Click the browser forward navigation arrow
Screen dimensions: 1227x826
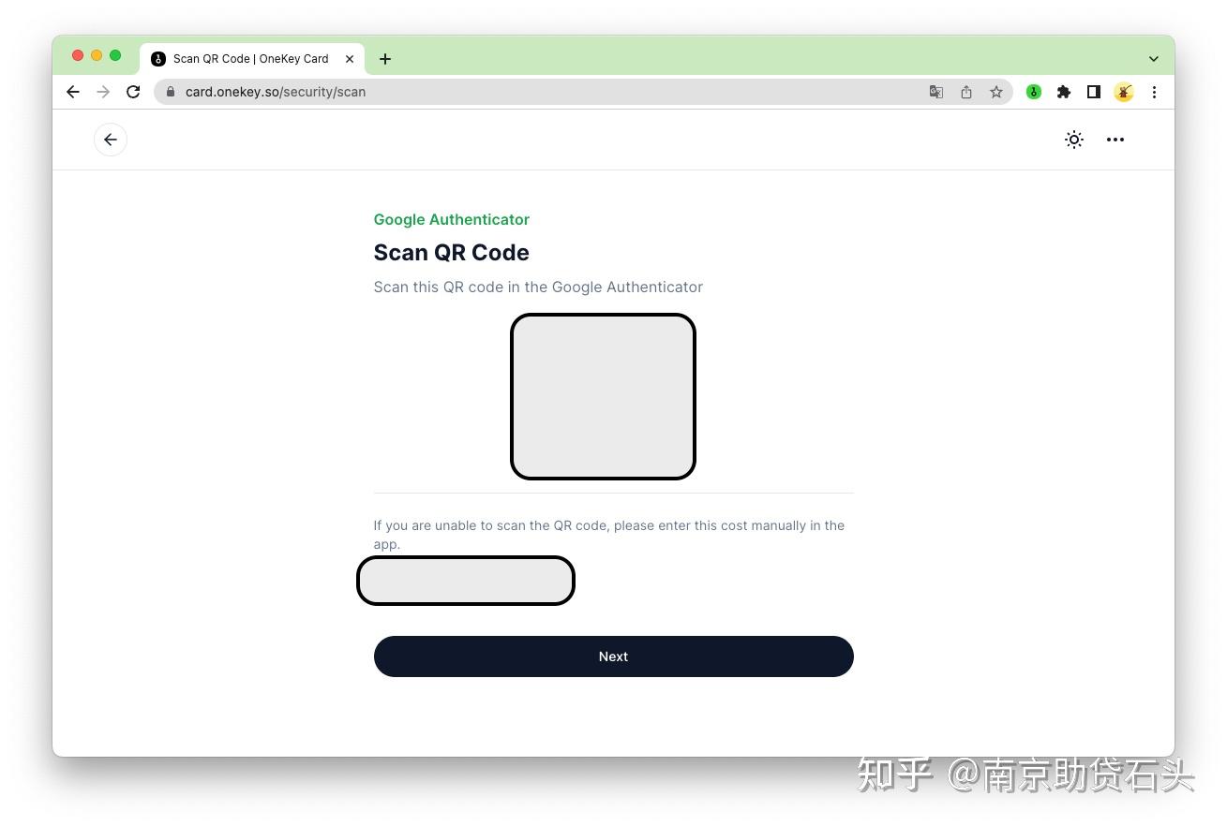click(x=103, y=92)
